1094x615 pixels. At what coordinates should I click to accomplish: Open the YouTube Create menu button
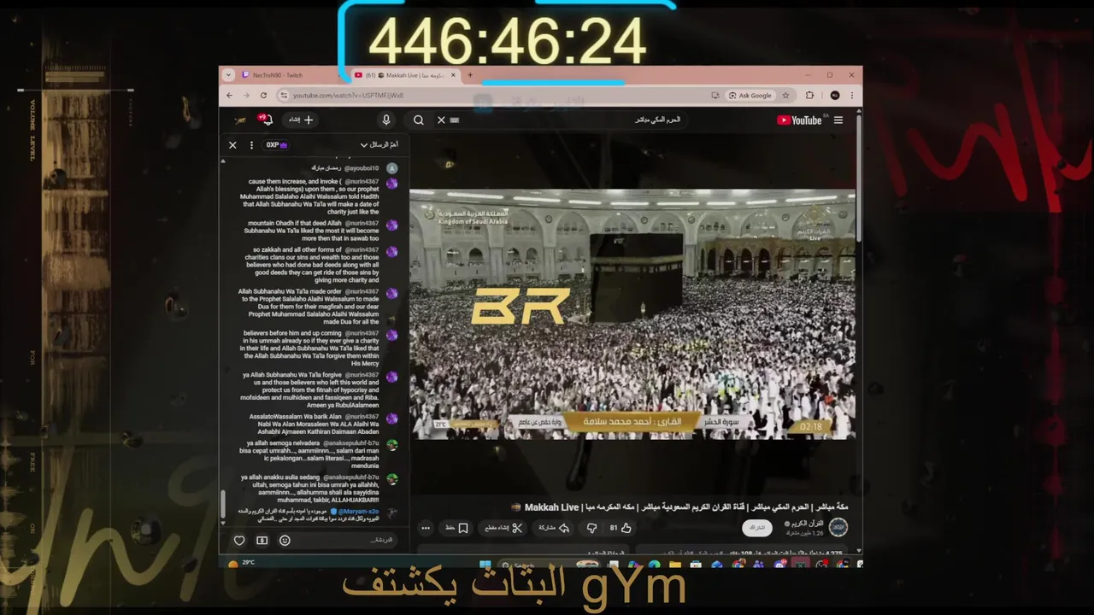[x=301, y=120]
